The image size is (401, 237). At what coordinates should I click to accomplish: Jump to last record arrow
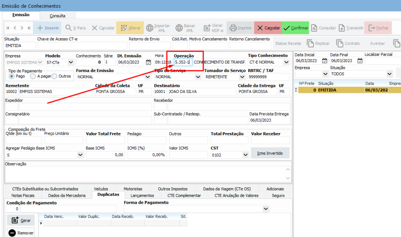point(29,28)
